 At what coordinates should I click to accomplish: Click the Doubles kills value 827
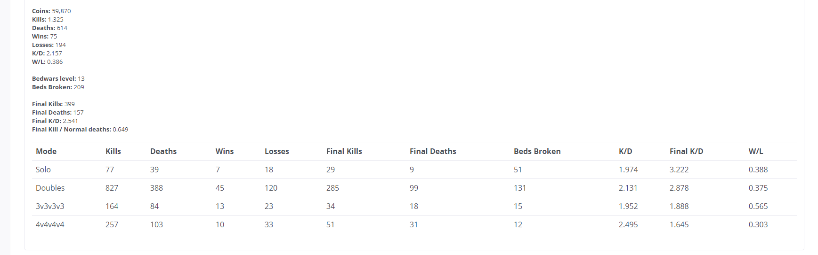click(x=112, y=188)
